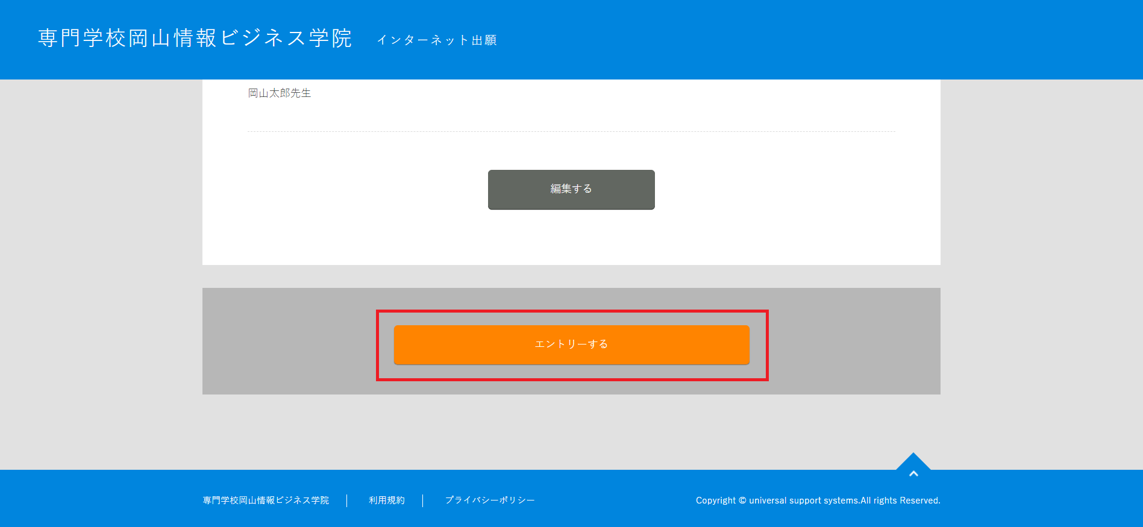Click the gray panel left of エントリーする
1143x527 pixels.
[x=289, y=341]
